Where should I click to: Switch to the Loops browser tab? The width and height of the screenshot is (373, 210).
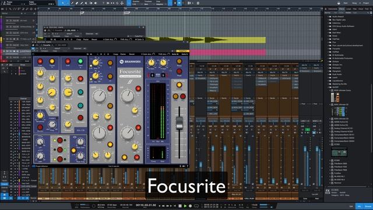click(x=349, y=9)
